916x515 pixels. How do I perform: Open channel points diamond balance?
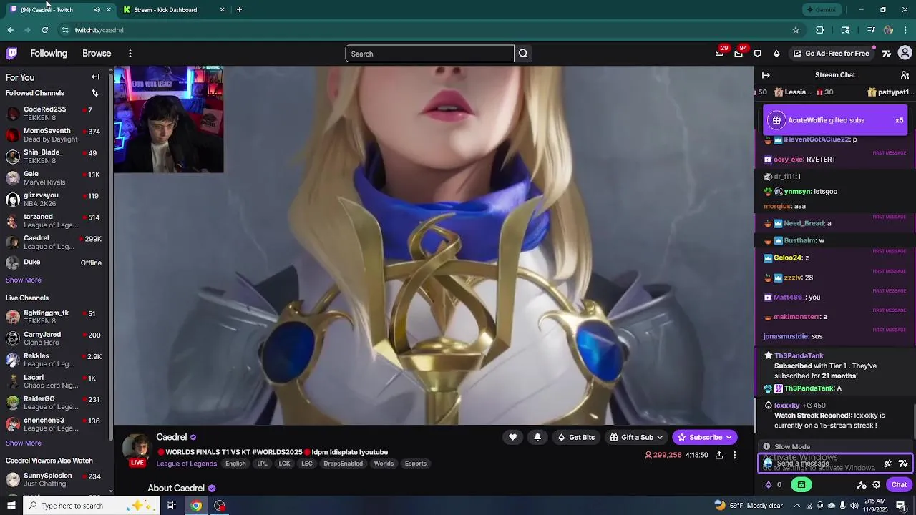point(774,484)
